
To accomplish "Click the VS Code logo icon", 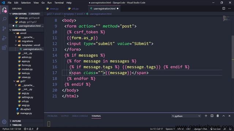I will pyautogui.click(x=3, y=3).
